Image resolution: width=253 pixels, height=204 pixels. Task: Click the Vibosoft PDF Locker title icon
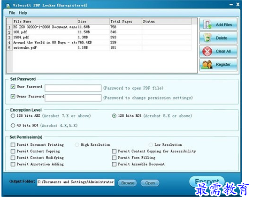(8, 6)
